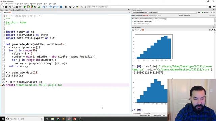Open Task View on the taskbar
Screen dimensions: 216x121
pos(47,119)
